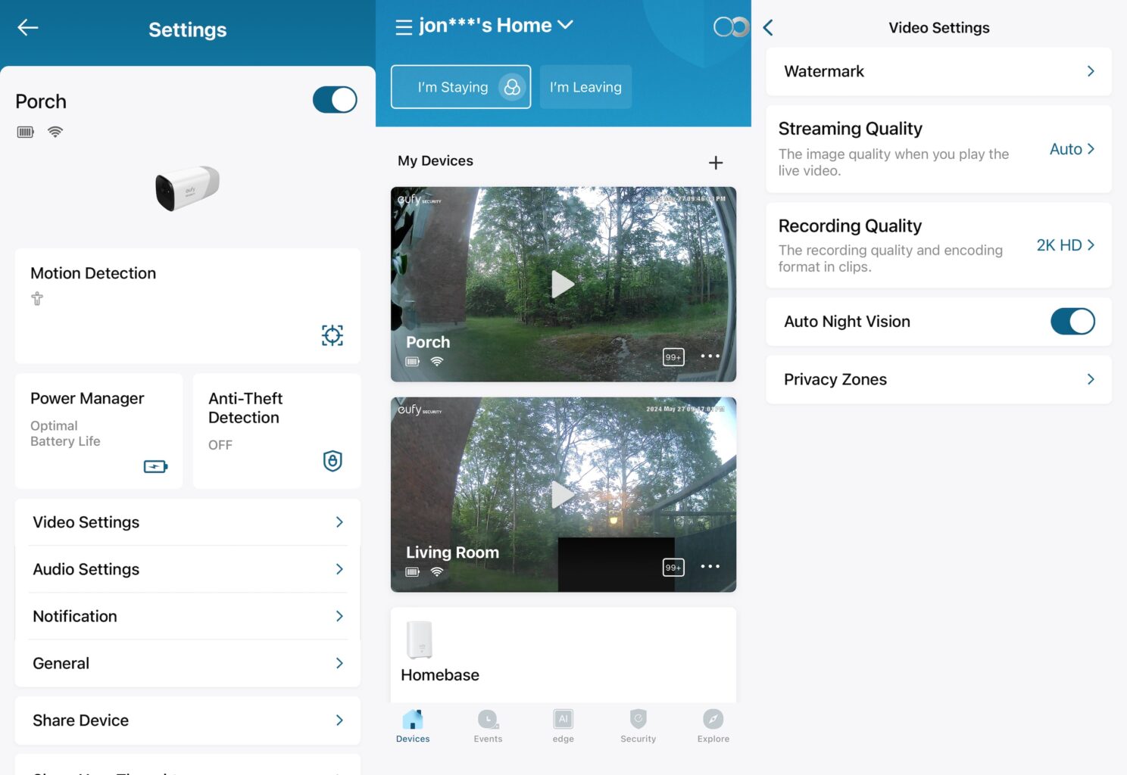Viewport: 1127px width, 775px height.
Task: Go back from Video Settings screen
Action: pyautogui.click(x=768, y=28)
